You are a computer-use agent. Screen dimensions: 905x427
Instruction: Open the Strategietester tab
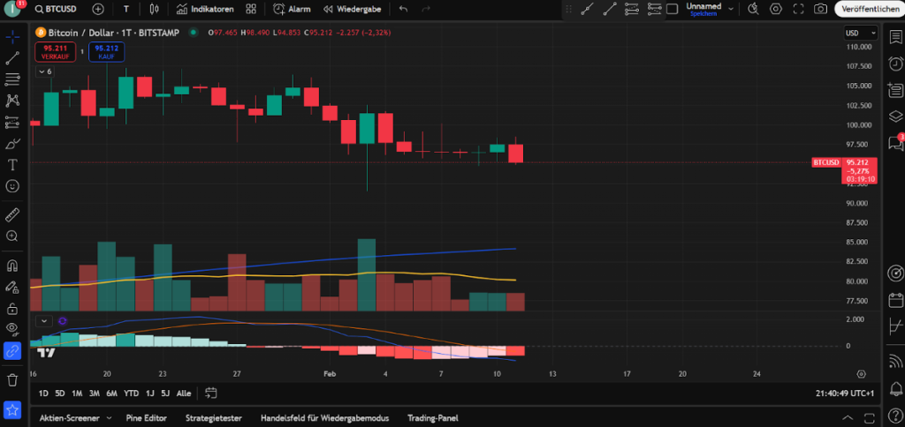[214, 418]
